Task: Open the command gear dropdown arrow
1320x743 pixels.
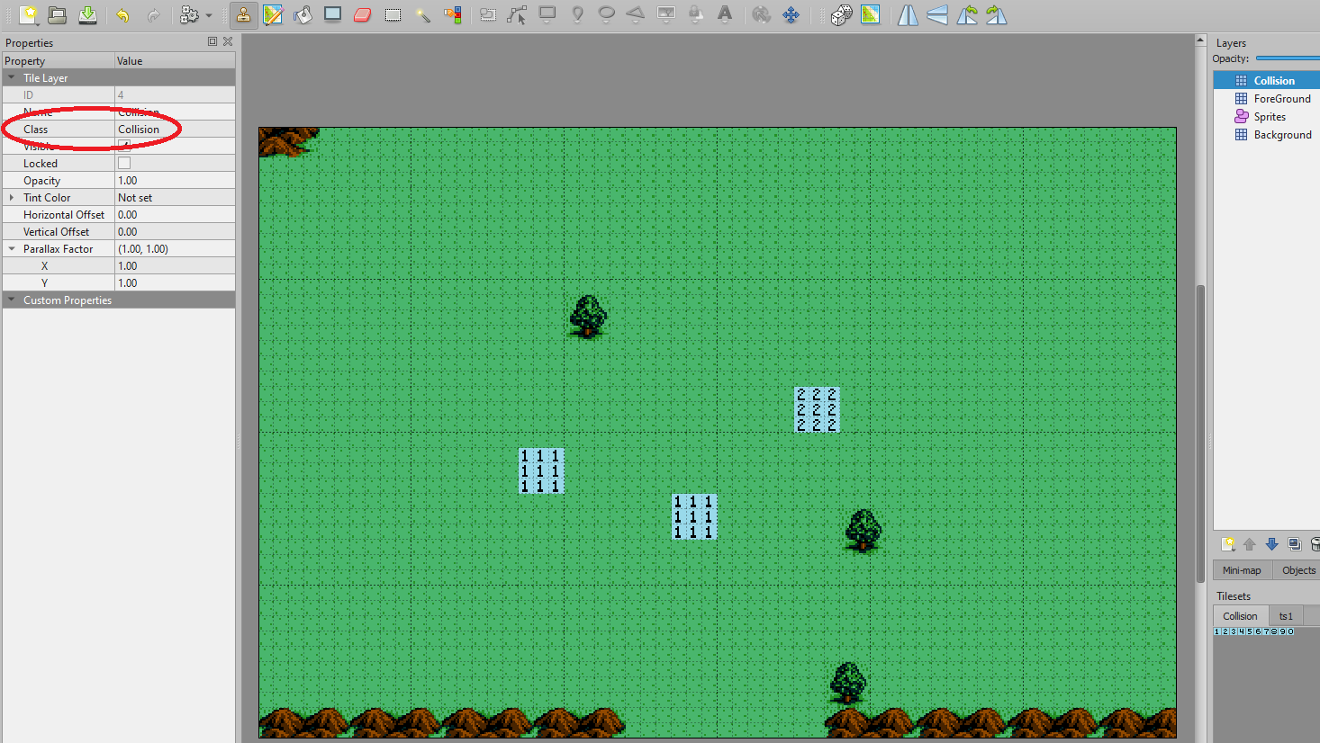Action: pos(209,16)
